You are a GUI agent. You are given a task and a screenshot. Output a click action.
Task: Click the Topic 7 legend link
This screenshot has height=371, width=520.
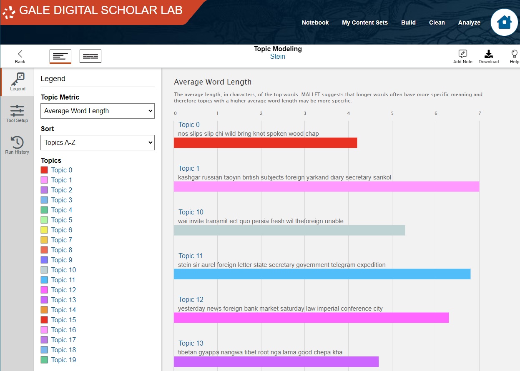pos(62,240)
